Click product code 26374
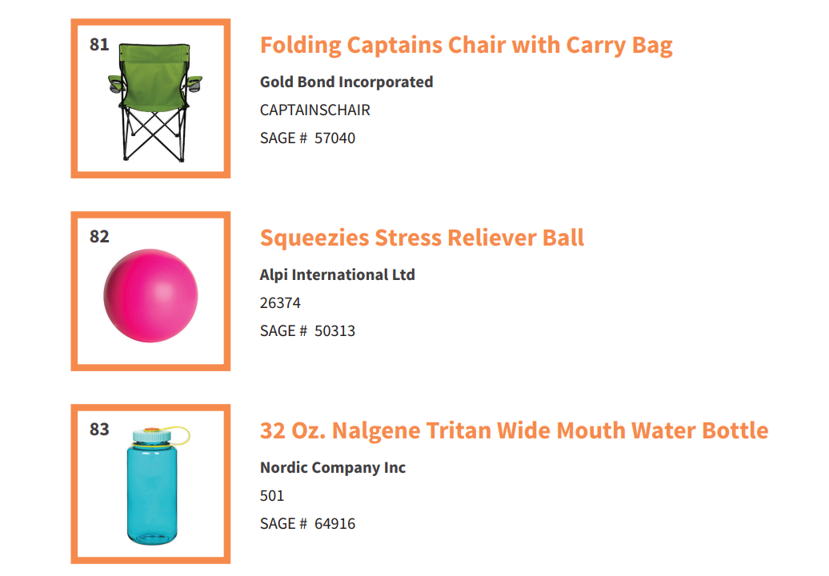 coord(280,302)
